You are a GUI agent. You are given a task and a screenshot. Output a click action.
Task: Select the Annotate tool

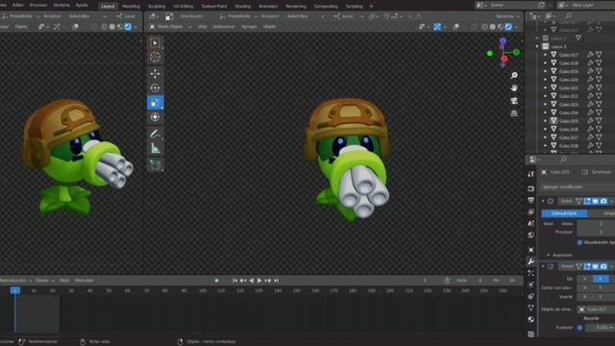[156, 134]
